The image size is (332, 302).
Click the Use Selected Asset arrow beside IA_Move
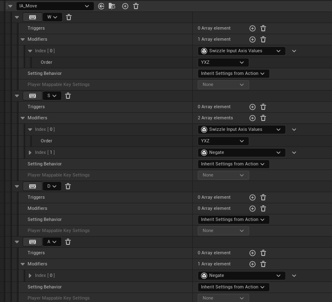[x=101, y=6]
